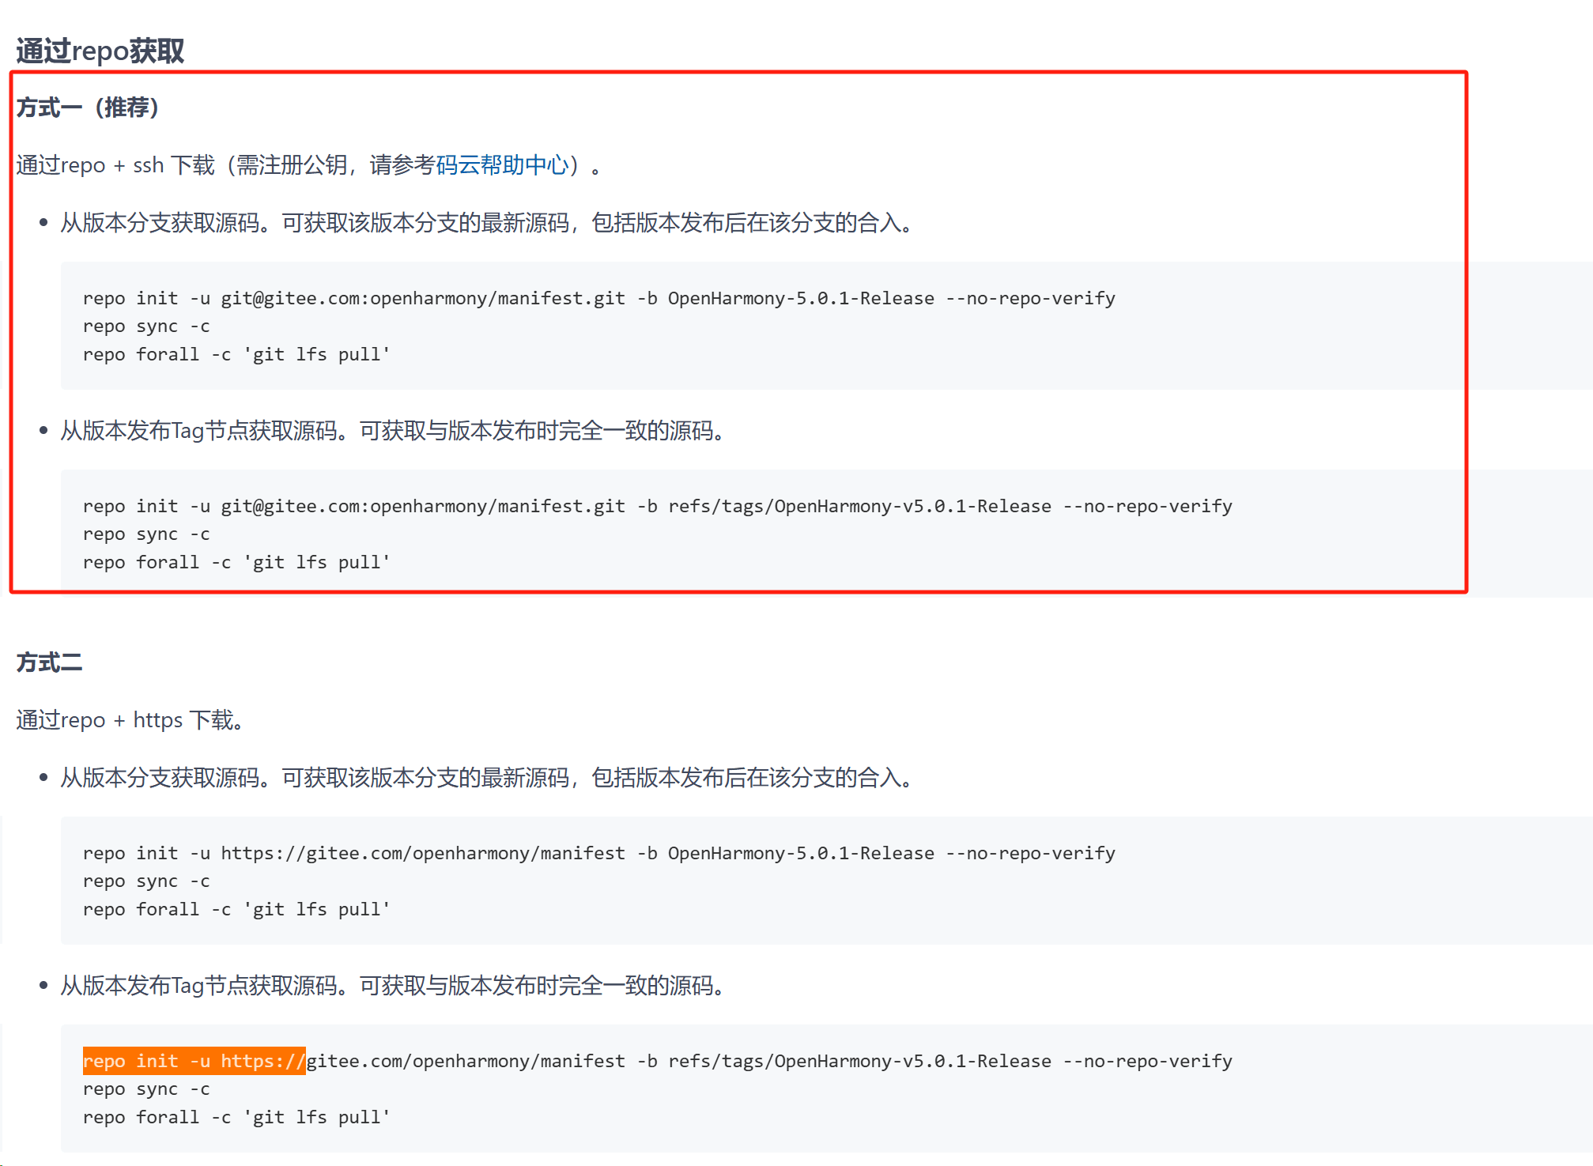Click the 从版本发布Tag节点 bullet under 方式一
Image resolution: width=1593 pixels, height=1166 pixels.
tap(392, 431)
